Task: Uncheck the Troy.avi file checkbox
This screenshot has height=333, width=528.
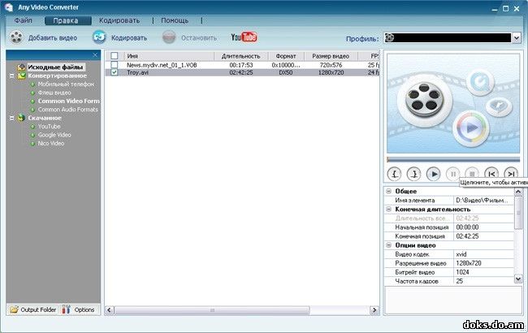Action: pyautogui.click(x=115, y=72)
